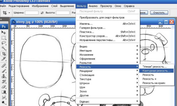Expand the Шум submenu
This screenshot has width=177, height=106.
click(x=108, y=87)
